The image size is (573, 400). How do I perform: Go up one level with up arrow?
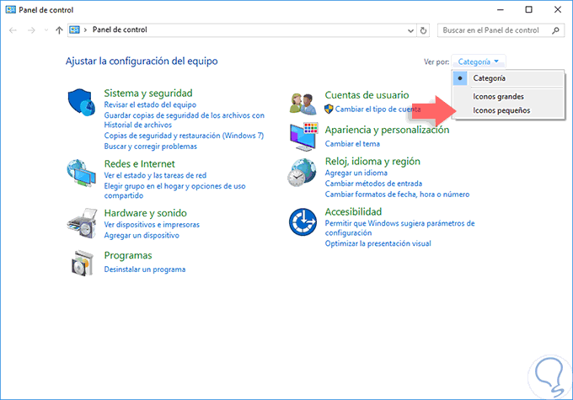pos(59,30)
